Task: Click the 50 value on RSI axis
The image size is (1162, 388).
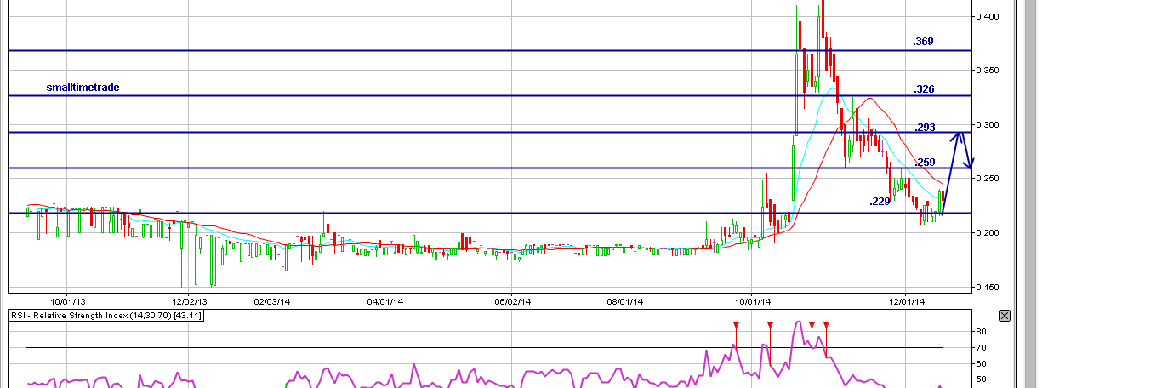Action: 981,379
